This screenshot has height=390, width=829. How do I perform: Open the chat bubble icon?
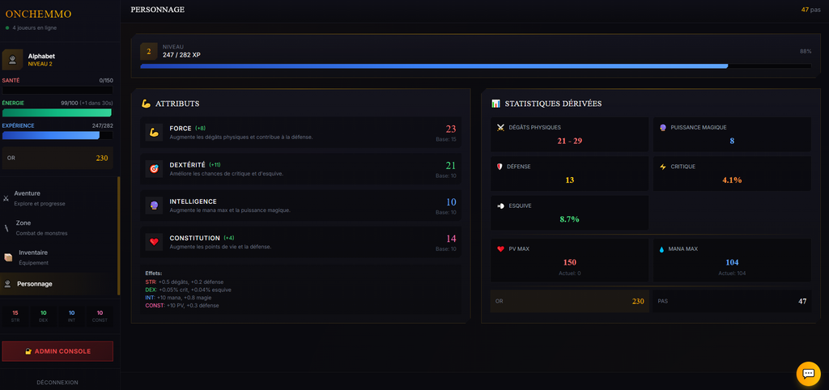[x=808, y=373]
